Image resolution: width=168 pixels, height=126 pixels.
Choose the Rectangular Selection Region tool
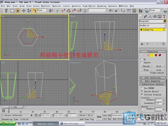pos(12,11)
